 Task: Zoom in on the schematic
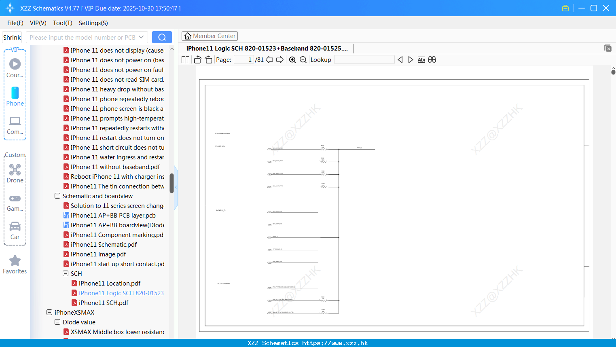click(x=292, y=60)
